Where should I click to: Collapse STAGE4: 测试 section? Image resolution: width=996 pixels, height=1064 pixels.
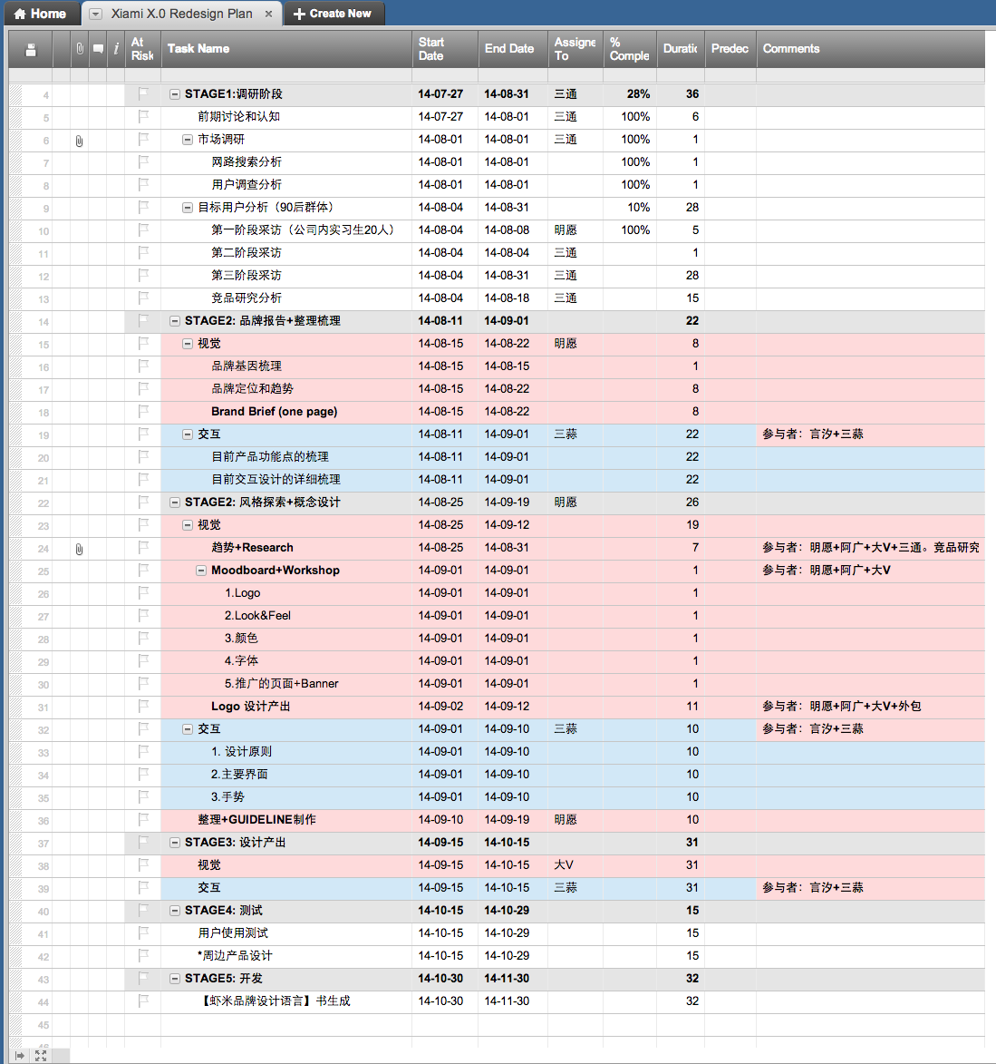pyautogui.click(x=174, y=911)
